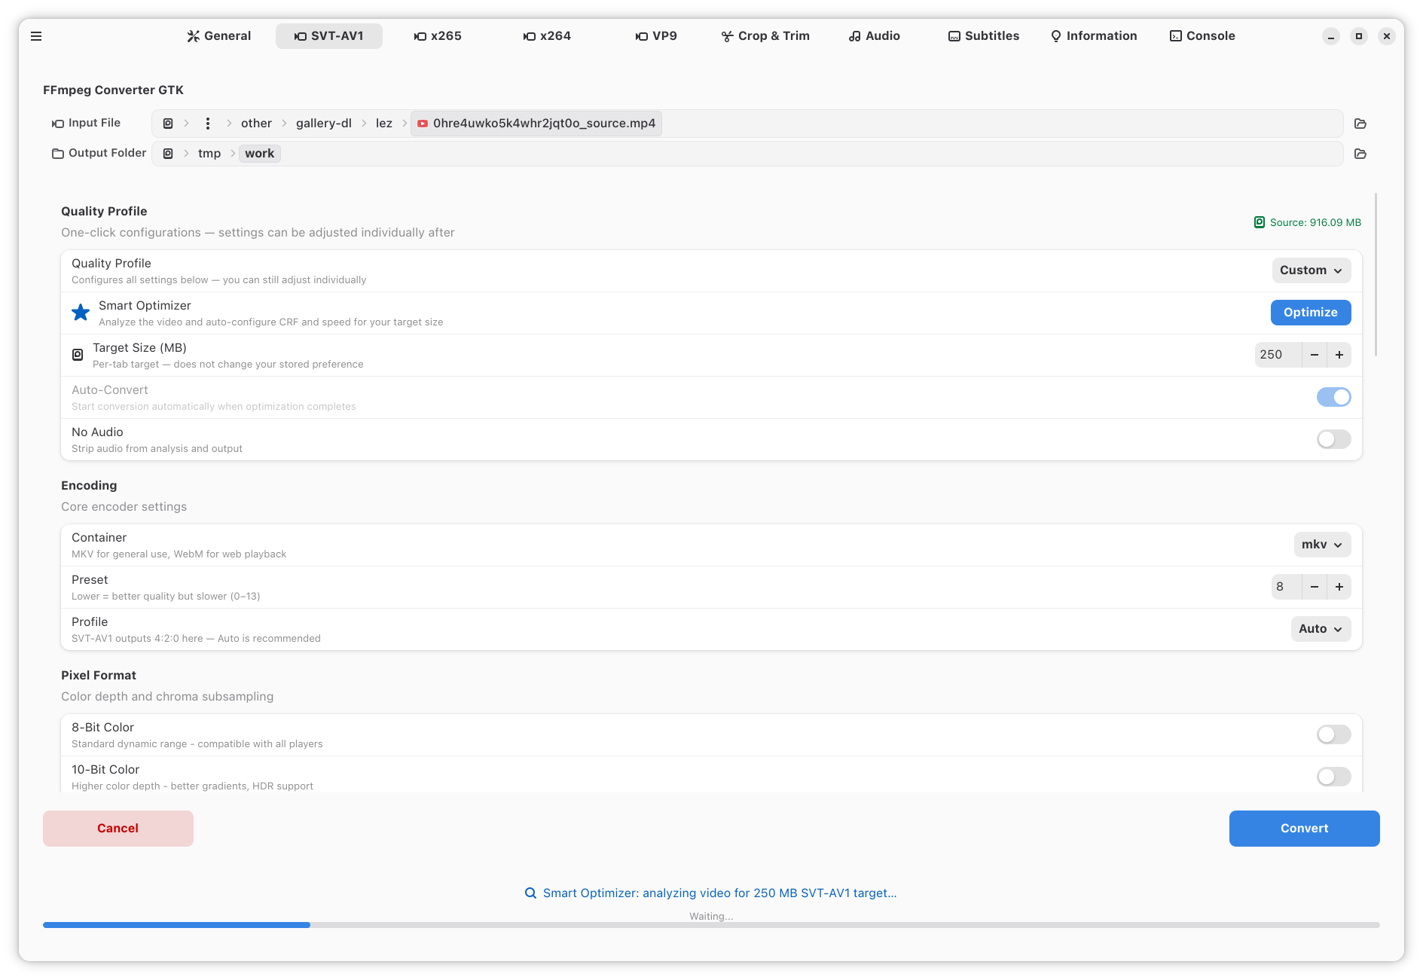Screen dimensions: 1423x980
Task: Switch to the x264 tab
Action: [x=547, y=36]
